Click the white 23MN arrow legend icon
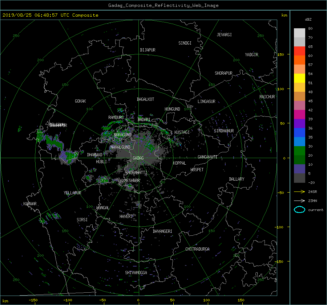This screenshot has width=327, height=305. tap(299, 201)
